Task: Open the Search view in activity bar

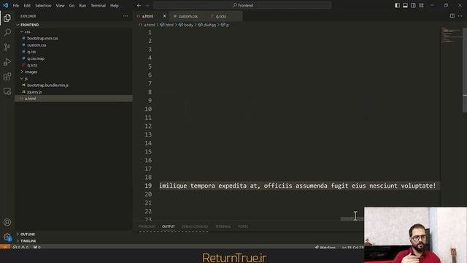Action: [7, 32]
